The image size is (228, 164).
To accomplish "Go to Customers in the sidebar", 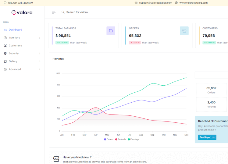I will tap(15, 46).
